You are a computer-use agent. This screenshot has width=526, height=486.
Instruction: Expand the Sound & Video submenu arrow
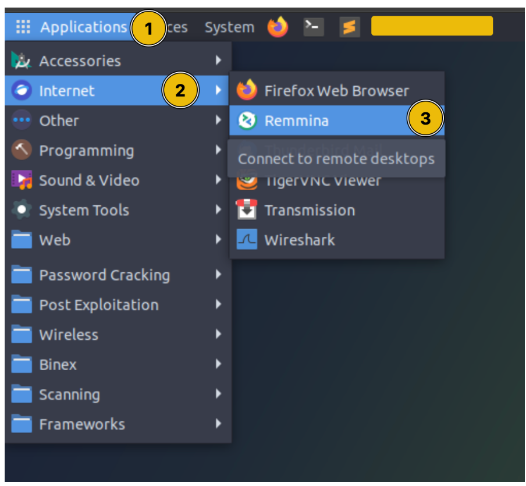click(218, 180)
